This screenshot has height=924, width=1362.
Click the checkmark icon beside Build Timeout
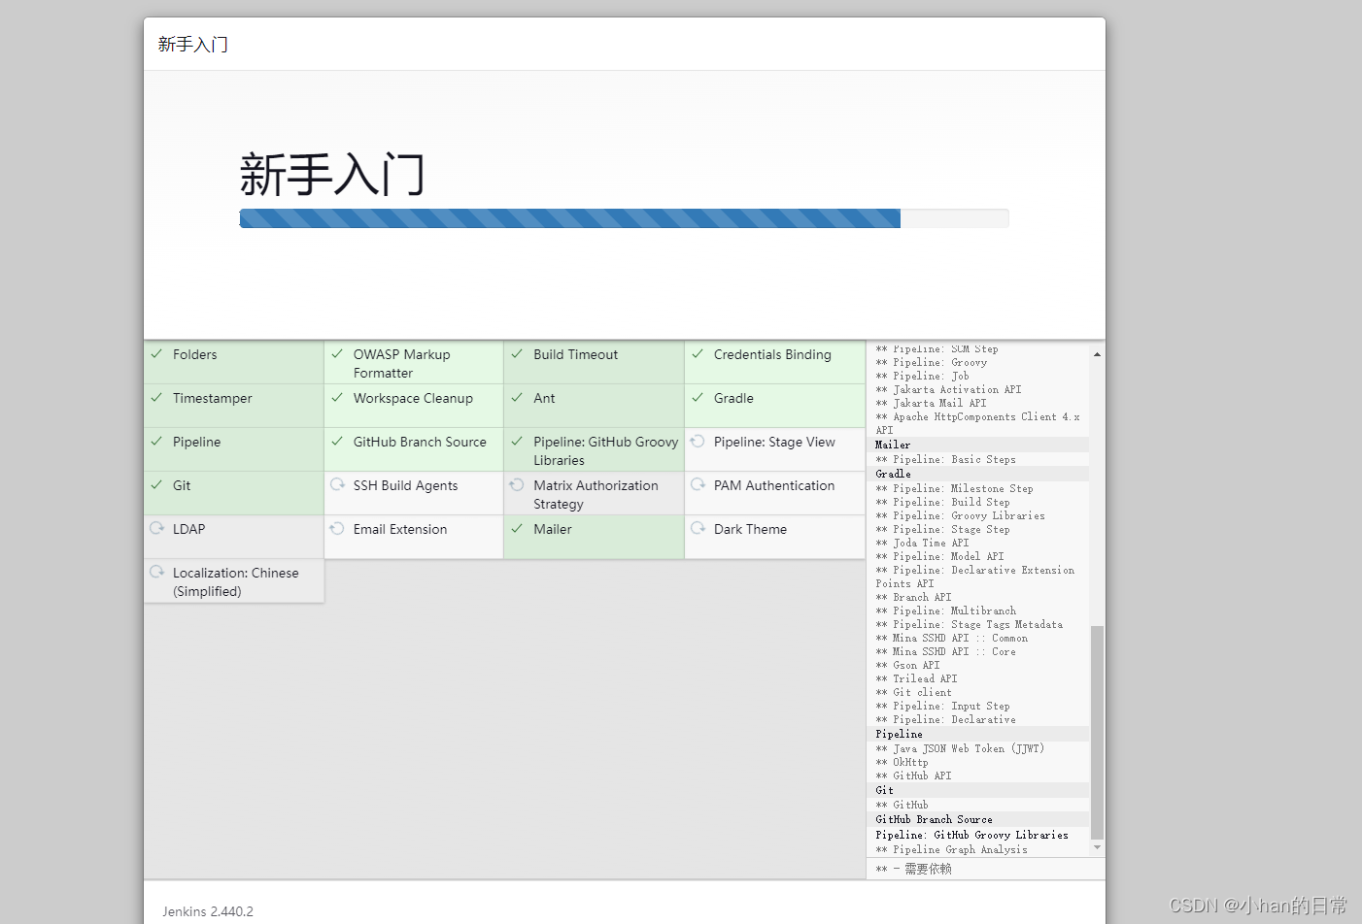click(x=517, y=354)
